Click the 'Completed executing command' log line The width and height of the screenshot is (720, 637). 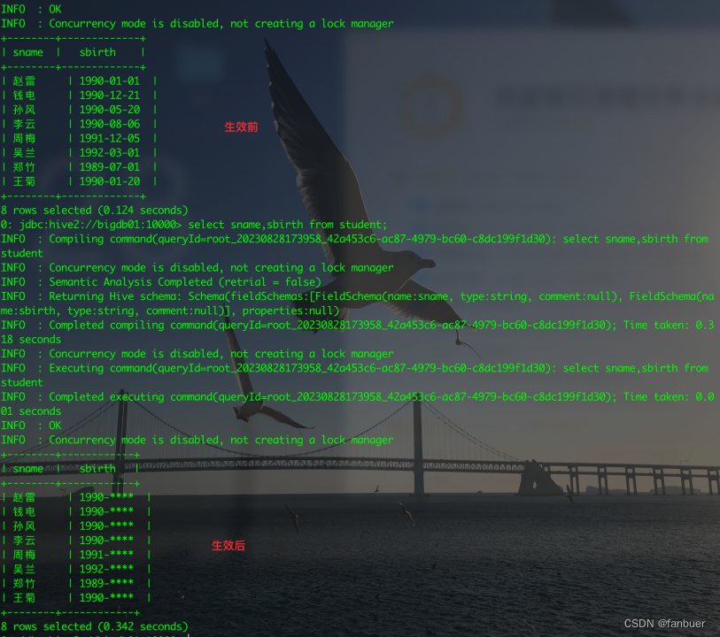(358, 404)
